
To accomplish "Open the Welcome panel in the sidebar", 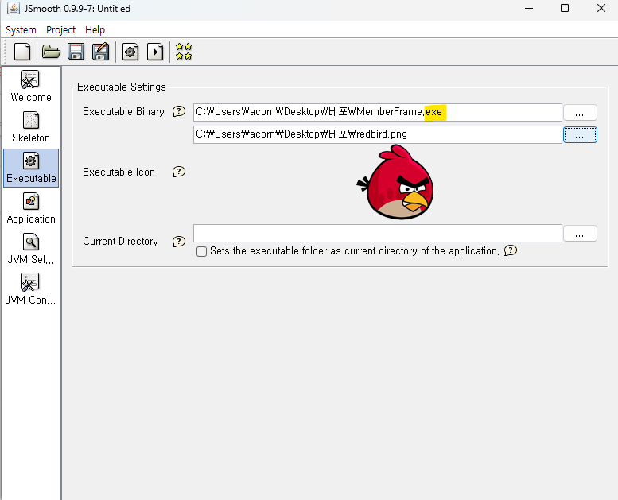I will (x=31, y=87).
